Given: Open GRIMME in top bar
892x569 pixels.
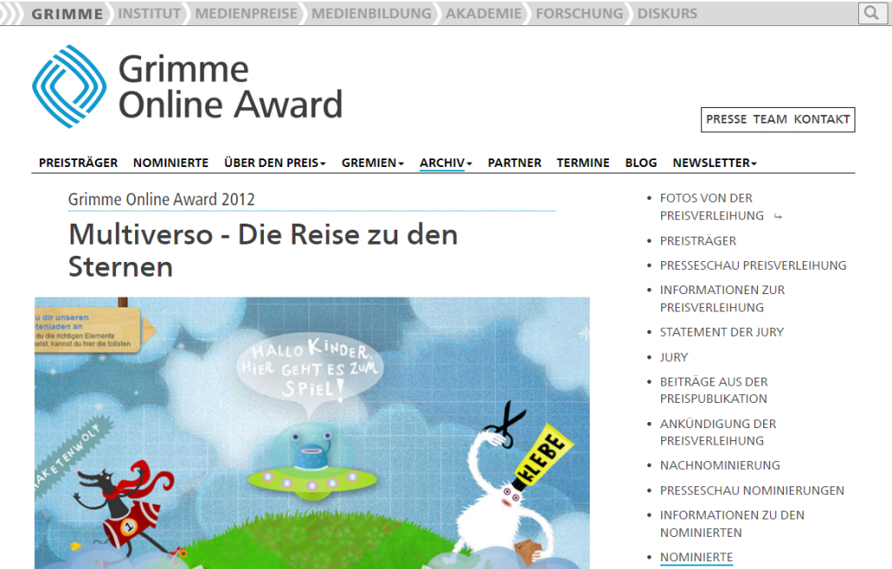Looking at the screenshot, I should point(67,14).
